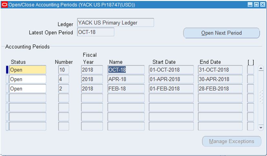Image resolution: width=267 pixels, height=156 pixels.
Task: Click the Latest Open Period field
Action: click(96, 32)
